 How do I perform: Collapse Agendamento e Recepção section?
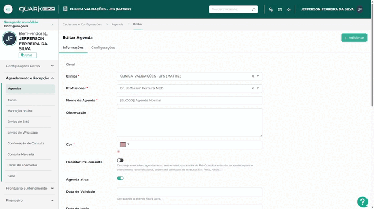point(30,78)
